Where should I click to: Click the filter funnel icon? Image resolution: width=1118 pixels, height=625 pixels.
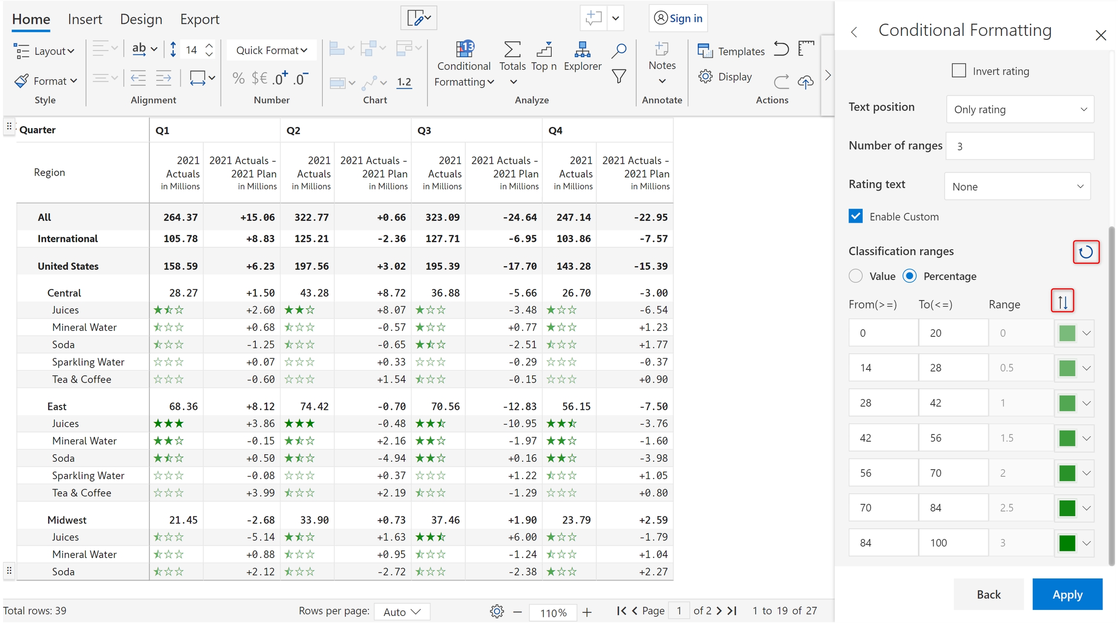click(619, 77)
